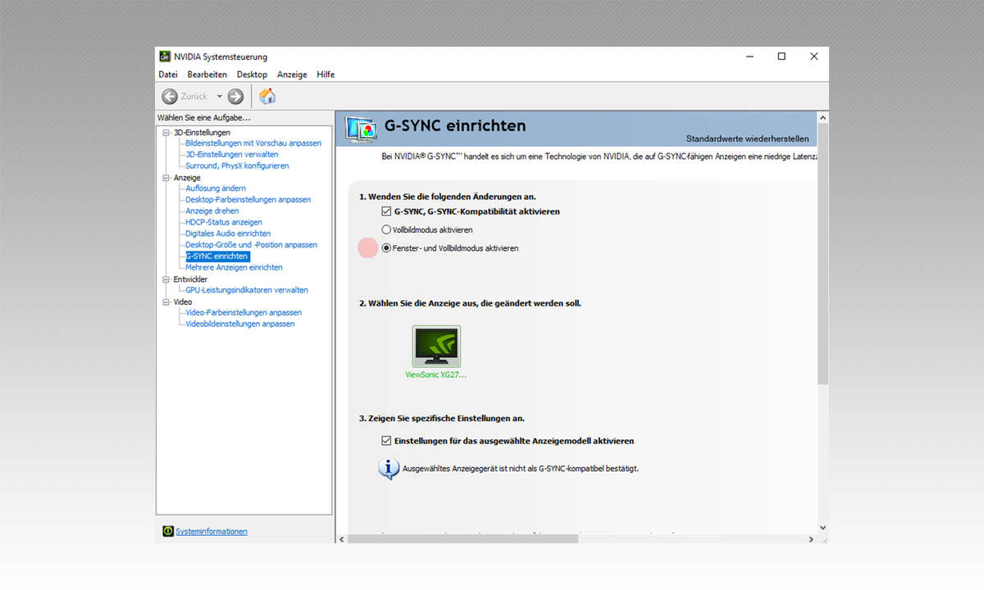
Task: Click the Forward arrow icon in toolbar
Action: (235, 97)
